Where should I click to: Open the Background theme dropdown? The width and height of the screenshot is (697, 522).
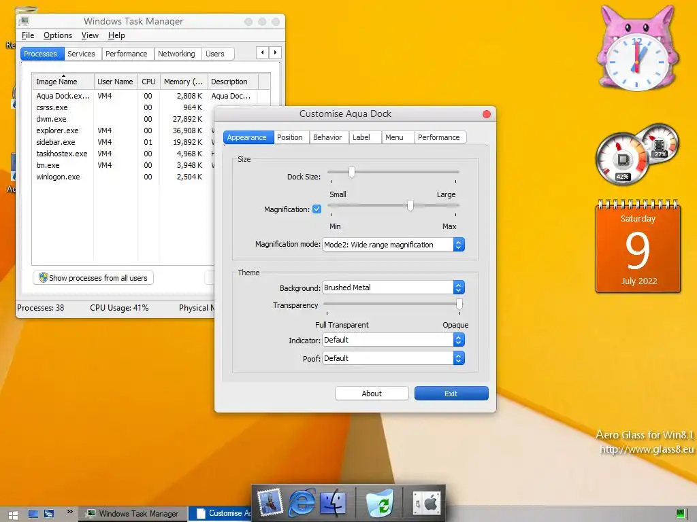coord(393,288)
